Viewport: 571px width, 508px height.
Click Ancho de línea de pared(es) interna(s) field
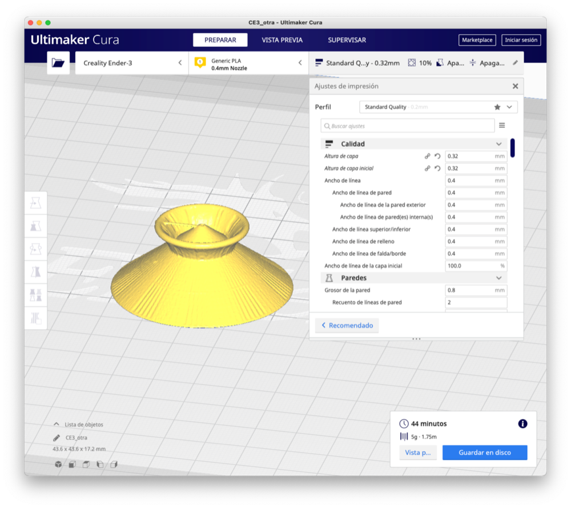click(x=476, y=217)
